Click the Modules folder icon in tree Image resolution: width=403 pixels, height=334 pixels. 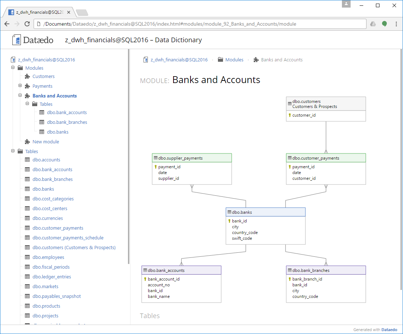coord(20,68)
